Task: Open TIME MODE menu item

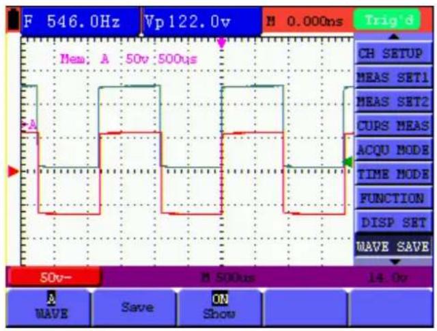Action: pyautogui.click(x=393, y=174)
